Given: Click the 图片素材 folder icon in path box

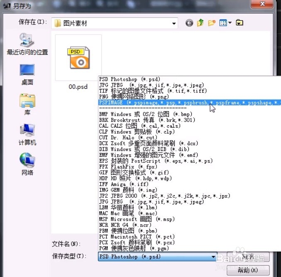Looking at the screenshot, I should (58, 23).
